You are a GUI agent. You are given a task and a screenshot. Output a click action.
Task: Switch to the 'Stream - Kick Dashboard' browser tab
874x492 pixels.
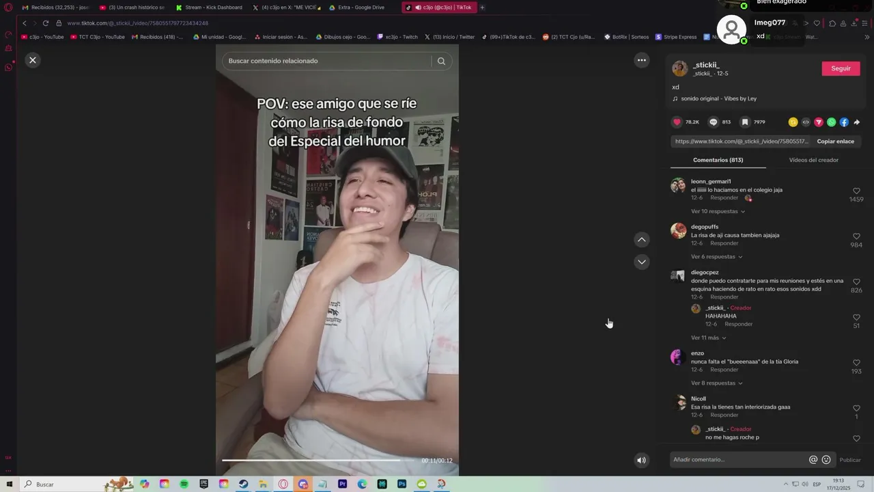pyautogui.click(x=209, y=8)
